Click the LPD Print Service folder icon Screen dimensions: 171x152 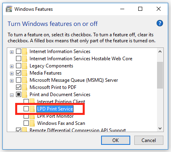(32, 109)
